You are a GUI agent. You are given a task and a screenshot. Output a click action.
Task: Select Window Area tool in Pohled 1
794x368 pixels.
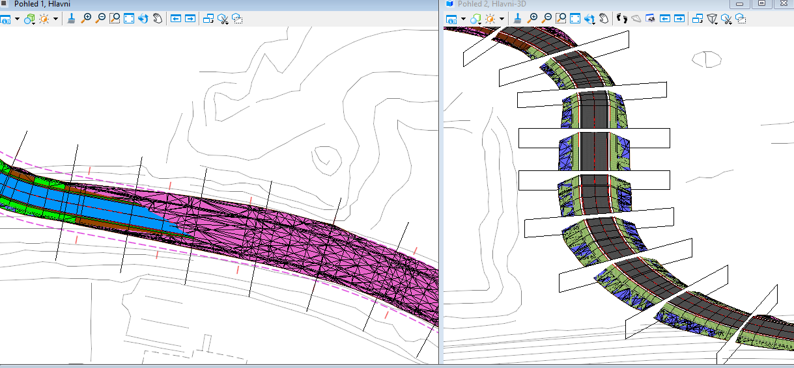tap(115, 19)
